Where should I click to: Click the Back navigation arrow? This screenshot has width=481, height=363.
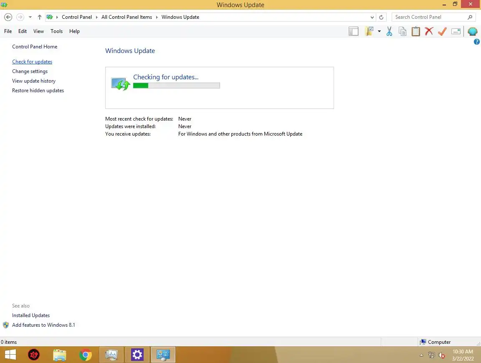pos(8,17)
